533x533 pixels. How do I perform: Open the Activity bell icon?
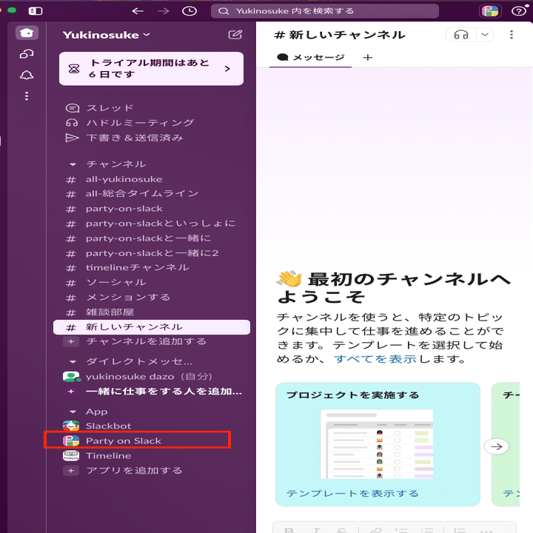(x=27, y=75)
